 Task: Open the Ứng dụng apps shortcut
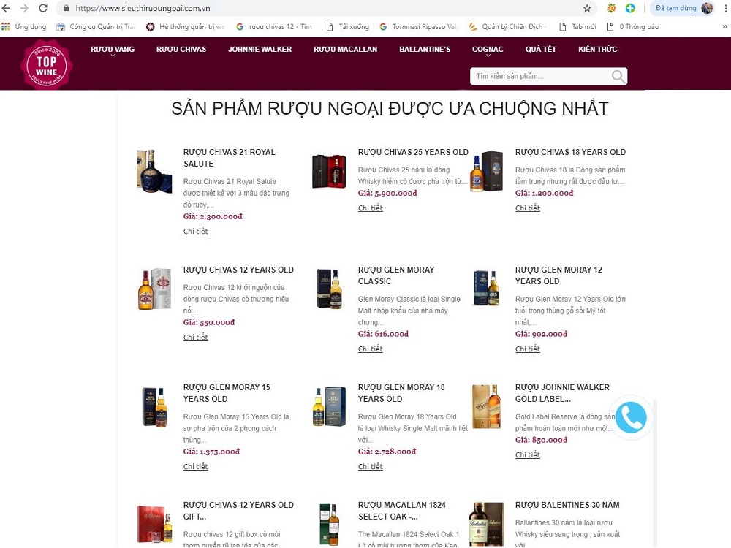(x=24, y=26)
